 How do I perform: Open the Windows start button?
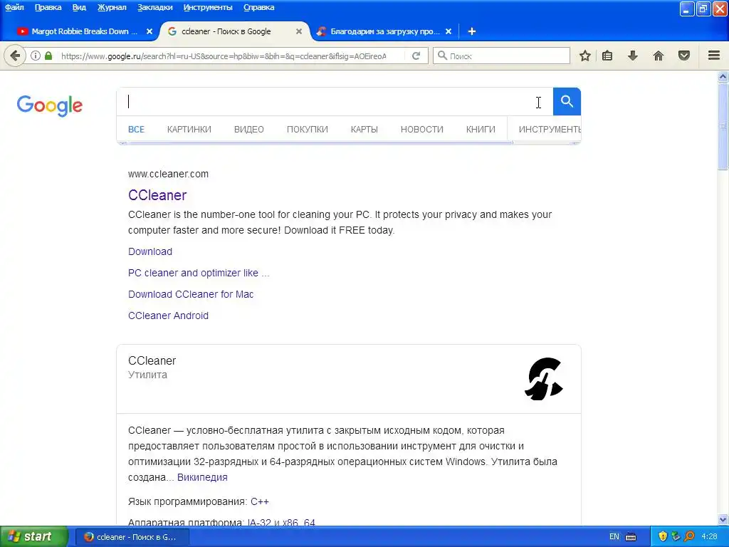tap(34, 536)
